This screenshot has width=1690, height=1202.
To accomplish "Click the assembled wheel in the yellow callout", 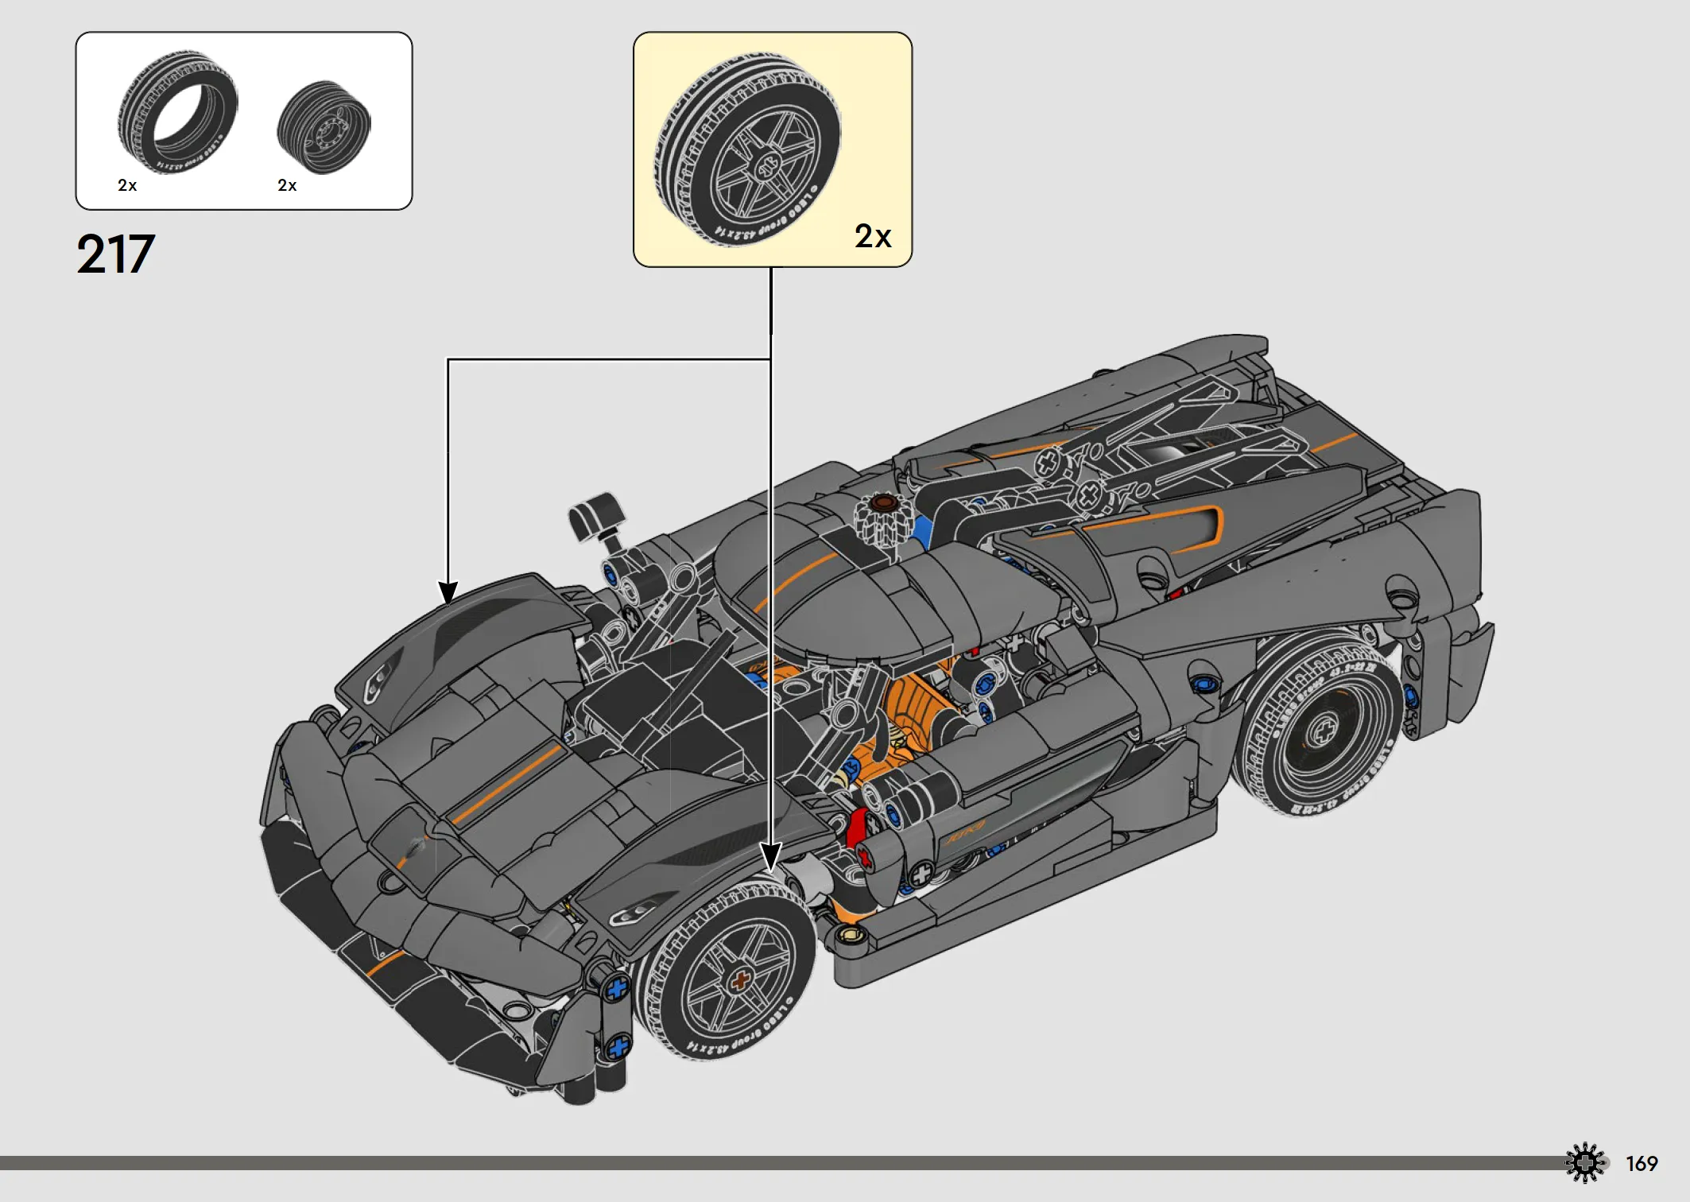I will (x=746, y=149).
